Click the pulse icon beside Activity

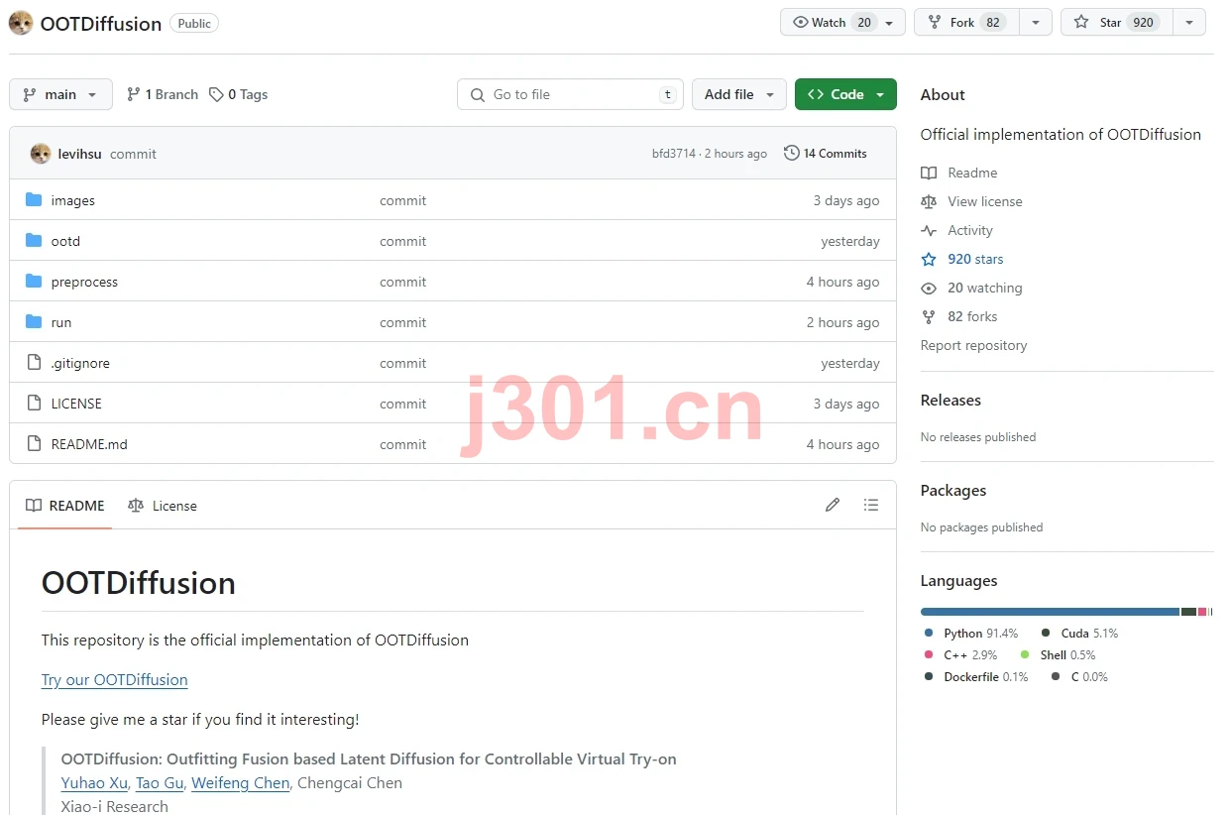point(929,230)
